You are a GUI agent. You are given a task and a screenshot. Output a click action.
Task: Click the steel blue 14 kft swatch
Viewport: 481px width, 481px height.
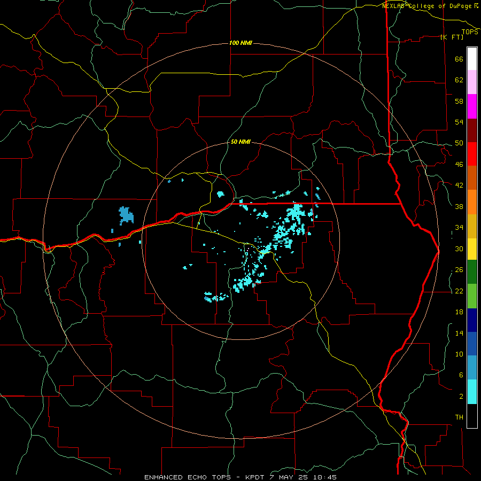point(472,368)
